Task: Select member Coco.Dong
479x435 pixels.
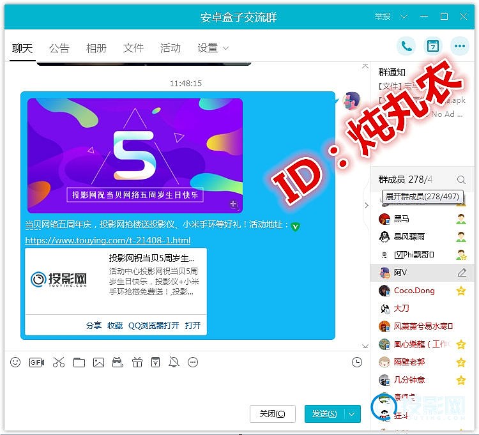Action: tap(422, 291)
